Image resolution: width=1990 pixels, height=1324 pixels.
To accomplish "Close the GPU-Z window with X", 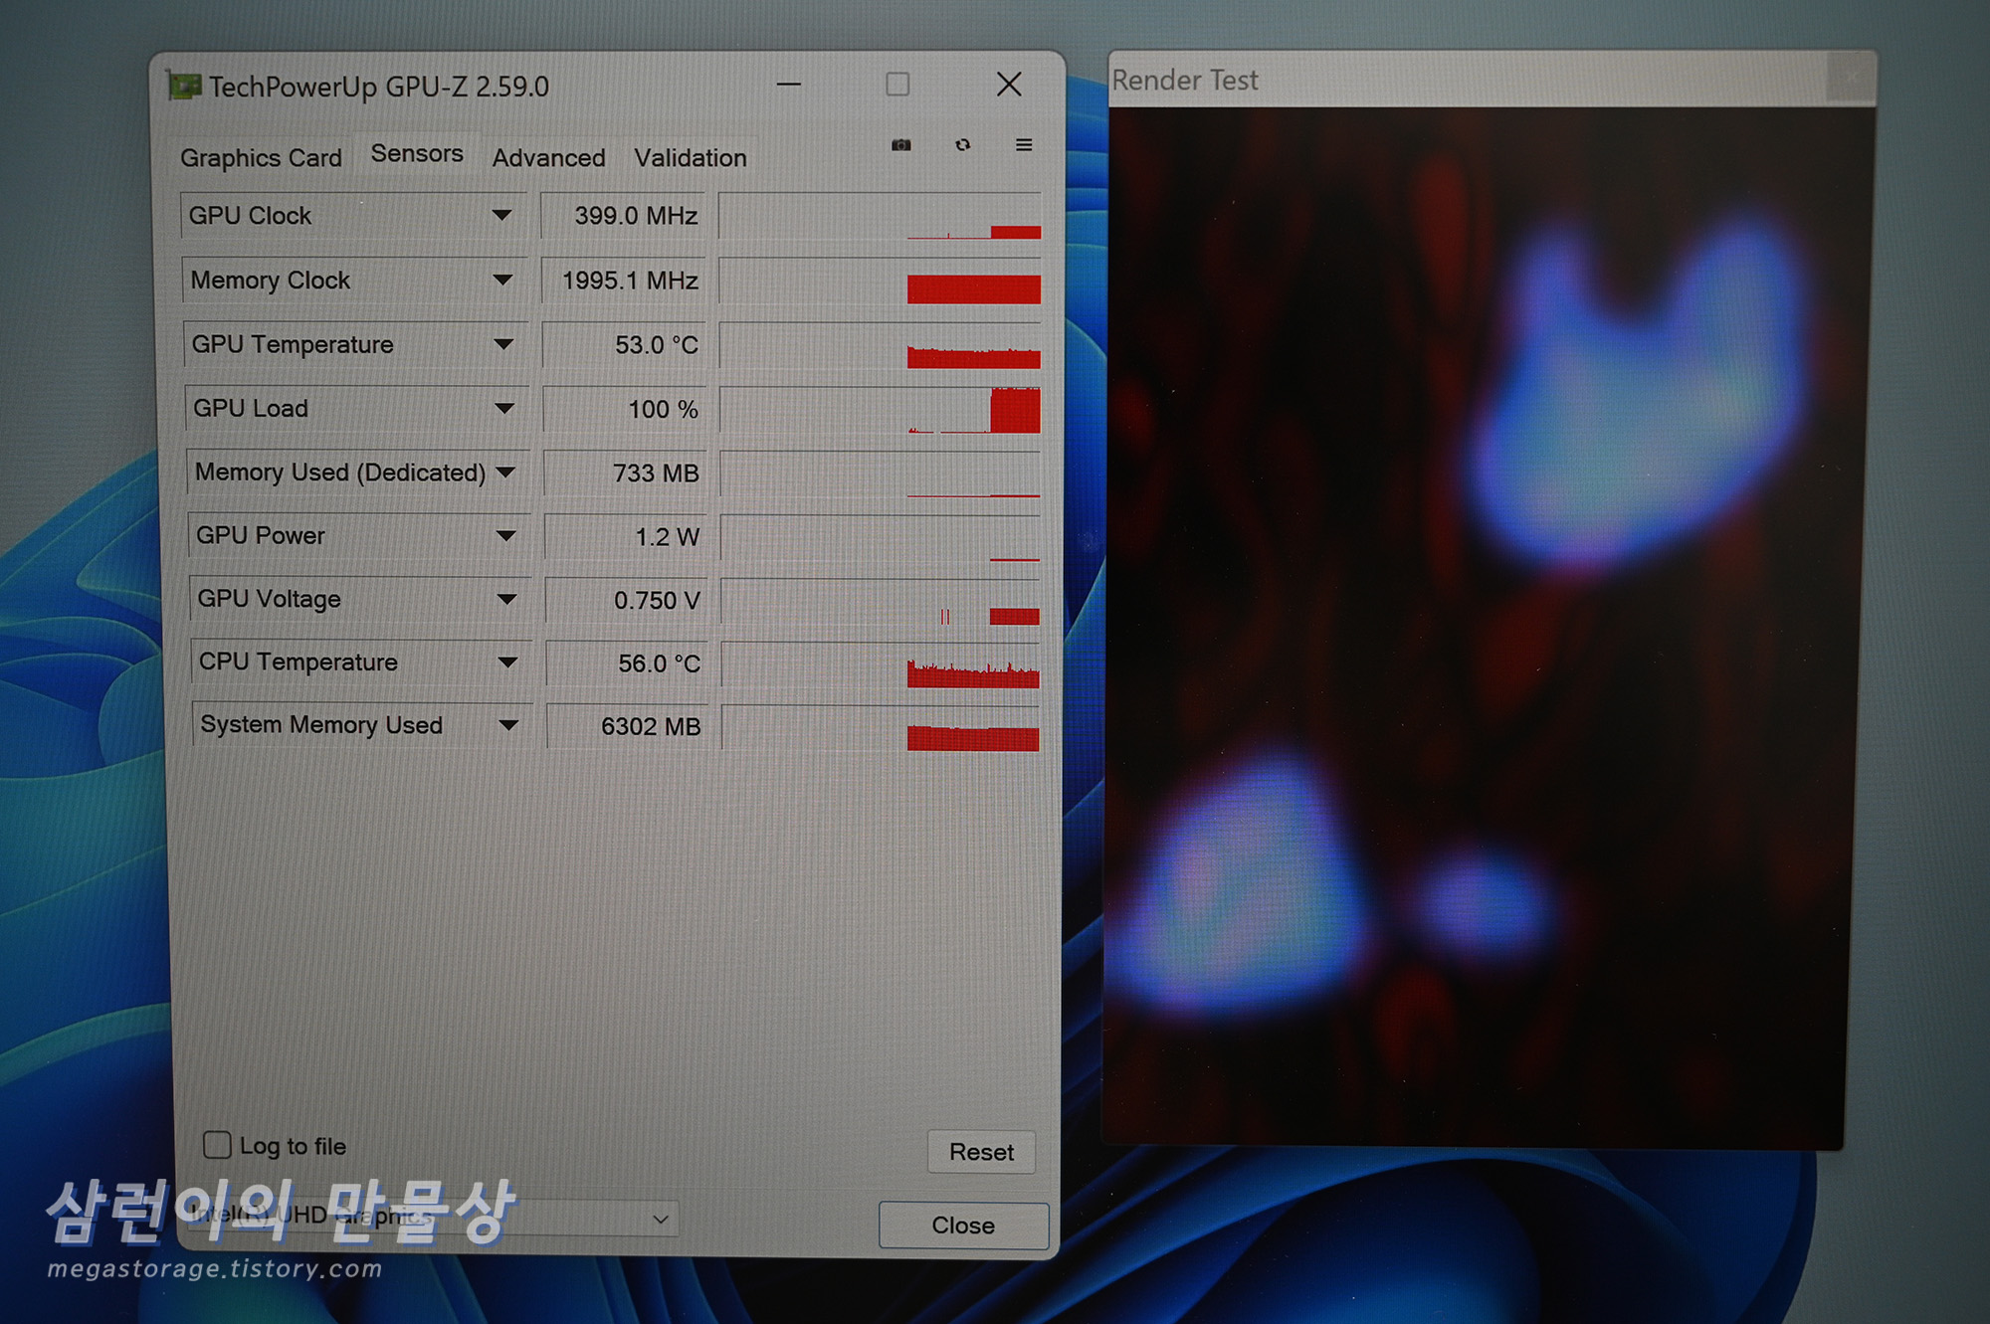I will click(x=1009, y=85).
